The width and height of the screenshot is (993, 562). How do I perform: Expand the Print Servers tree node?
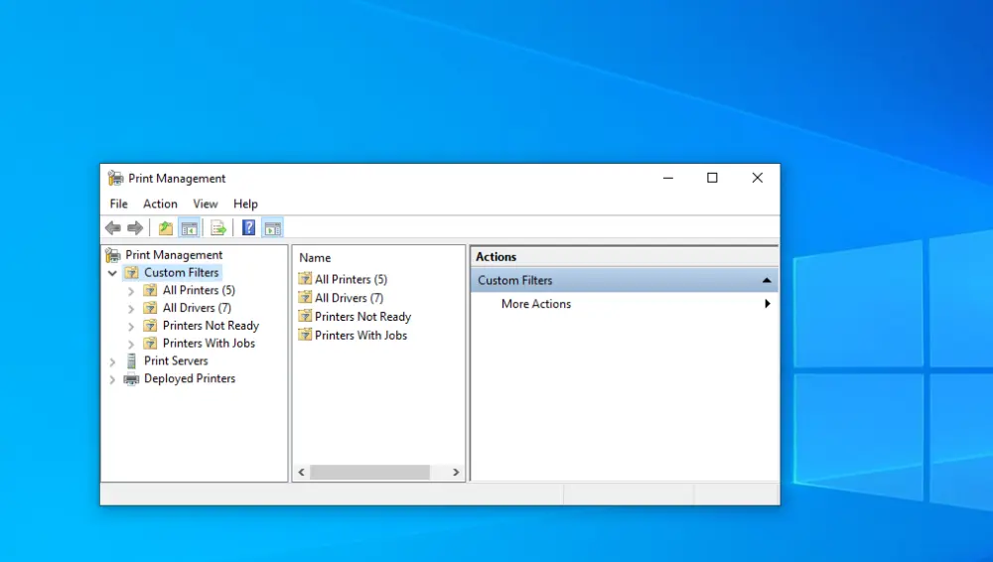pos(112,361)
